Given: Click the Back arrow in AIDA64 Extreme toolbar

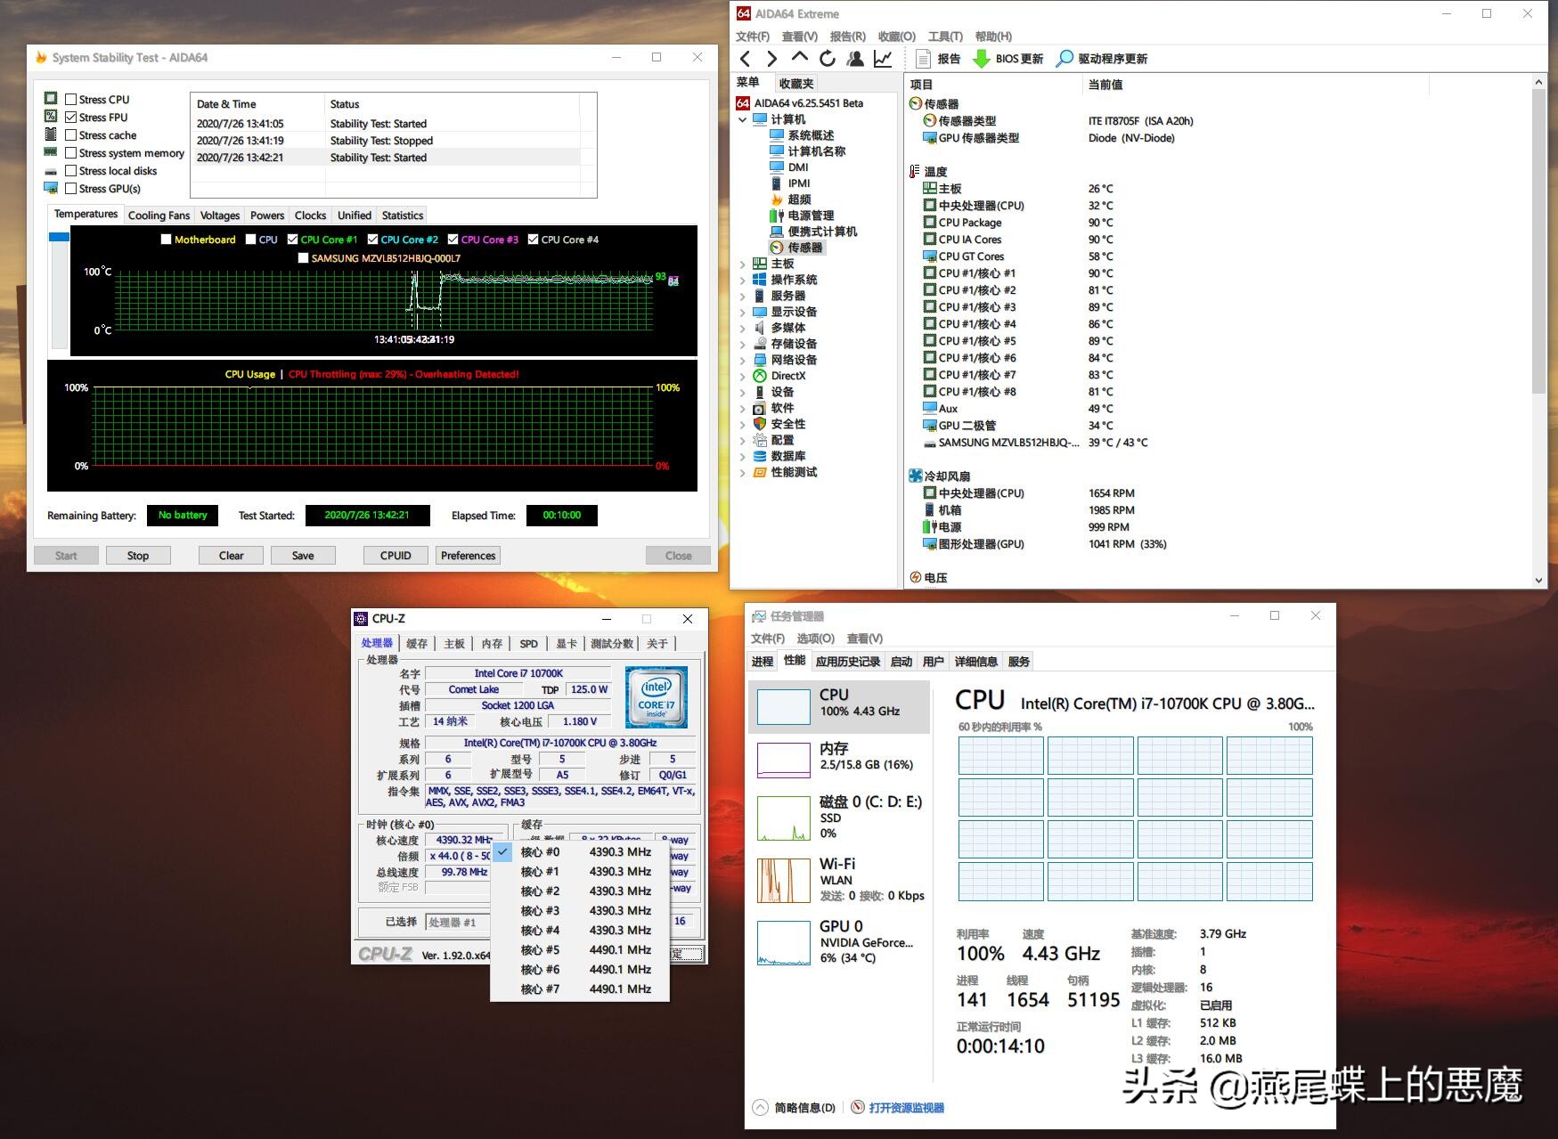Looking at the screenshot, I should point(745,59).
